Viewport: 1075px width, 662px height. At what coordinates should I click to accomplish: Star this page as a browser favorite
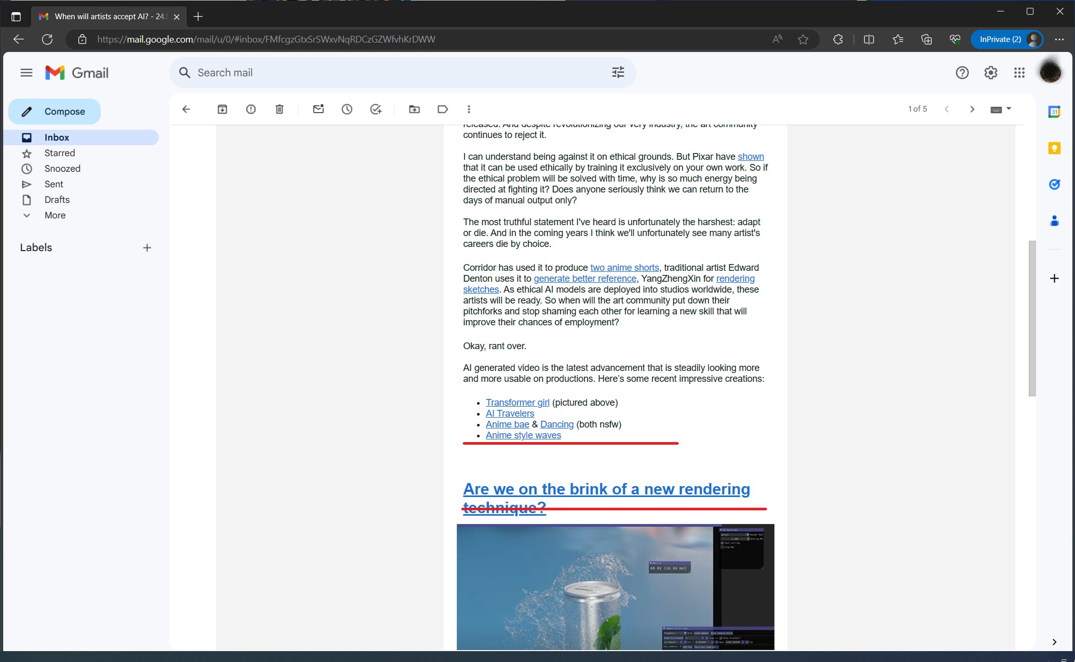803,39
